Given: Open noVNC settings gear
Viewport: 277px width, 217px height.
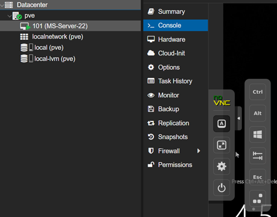Looking at the screenshot, I should pos(221,167).
